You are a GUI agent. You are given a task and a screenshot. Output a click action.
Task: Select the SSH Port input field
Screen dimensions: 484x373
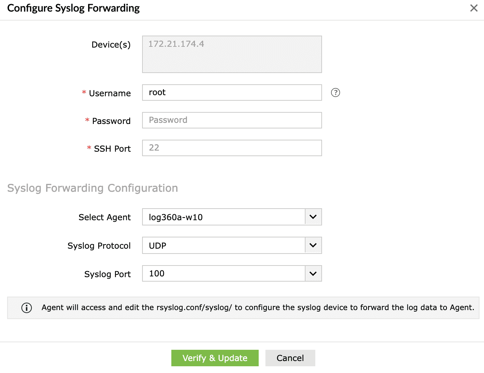232,148
